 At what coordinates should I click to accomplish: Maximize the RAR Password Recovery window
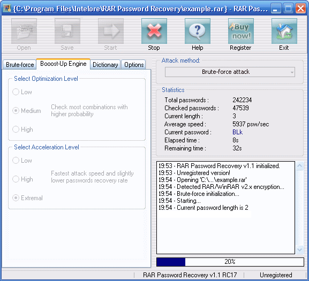point(288,9)
